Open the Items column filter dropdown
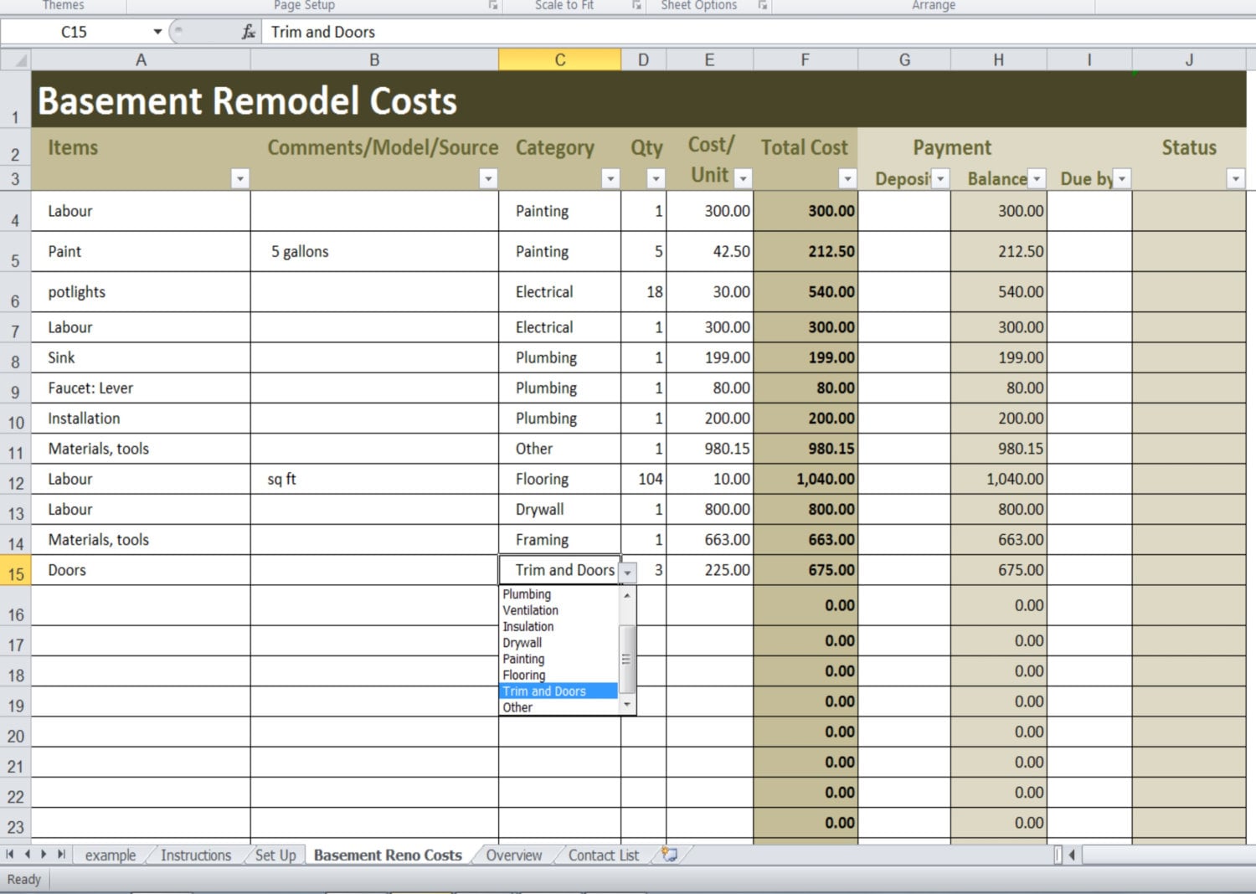Screen dimensions: 1256x894 (240, 178)
